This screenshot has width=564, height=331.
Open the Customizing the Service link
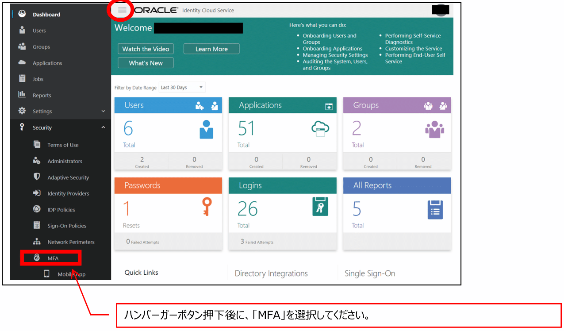[x=414, y=49]
